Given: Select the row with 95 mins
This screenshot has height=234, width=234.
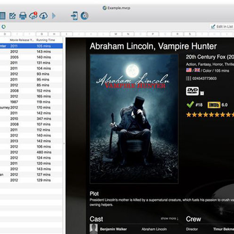Looking at the screenshot, I should [x=31, y=79].
